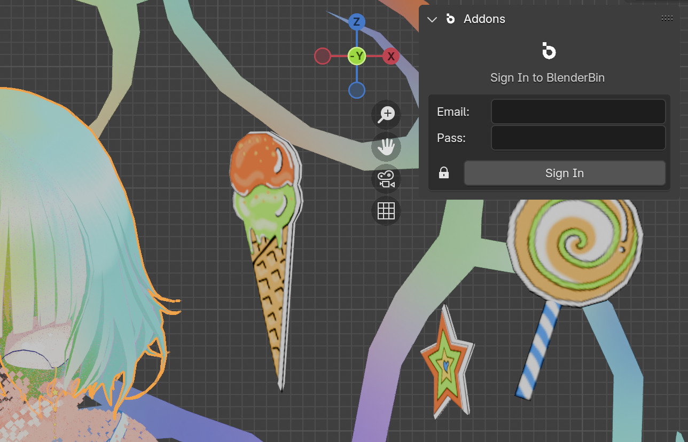Collapse the Addons panel using its chevron
This screenshot has width=688, height=442.
(432, 19)
